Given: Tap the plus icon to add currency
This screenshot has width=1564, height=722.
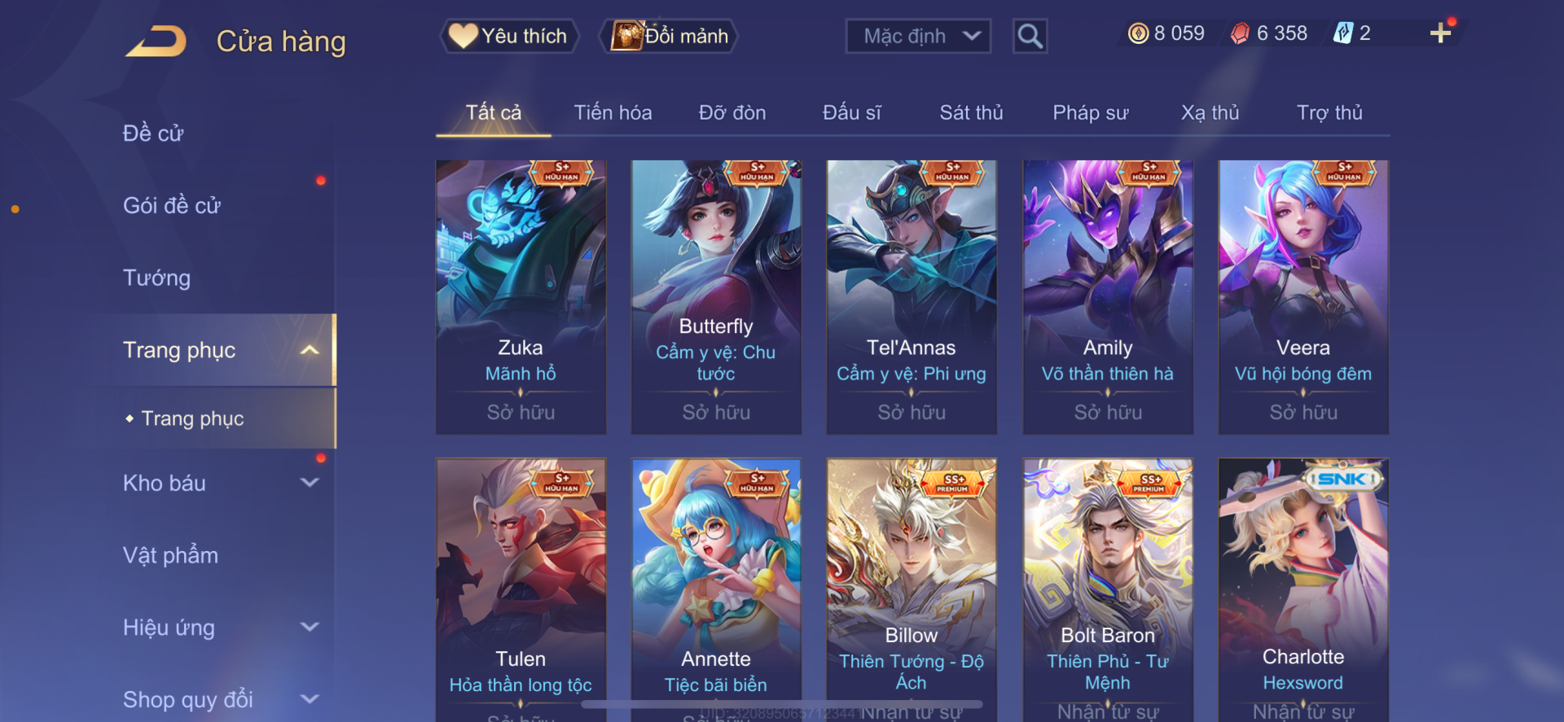Looking at the screenshot, I should tap(1440, 33).
